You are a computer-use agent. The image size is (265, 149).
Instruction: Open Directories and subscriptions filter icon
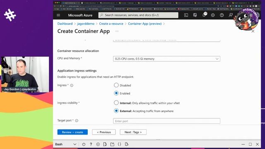click(x=195, y=15)
